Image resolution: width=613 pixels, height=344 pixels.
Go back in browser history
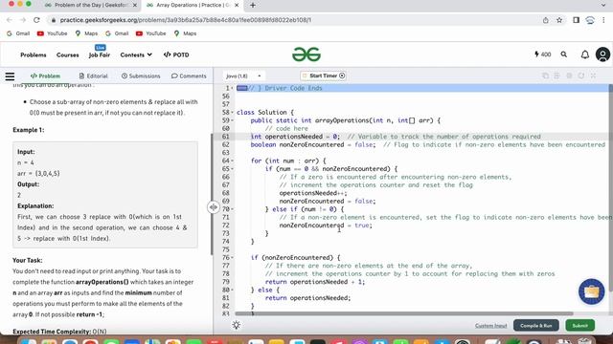coord(10,20)
